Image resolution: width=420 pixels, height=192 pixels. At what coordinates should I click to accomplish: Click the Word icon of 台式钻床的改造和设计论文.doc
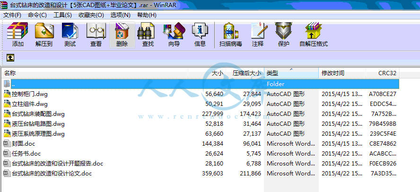tap(7, 173)
